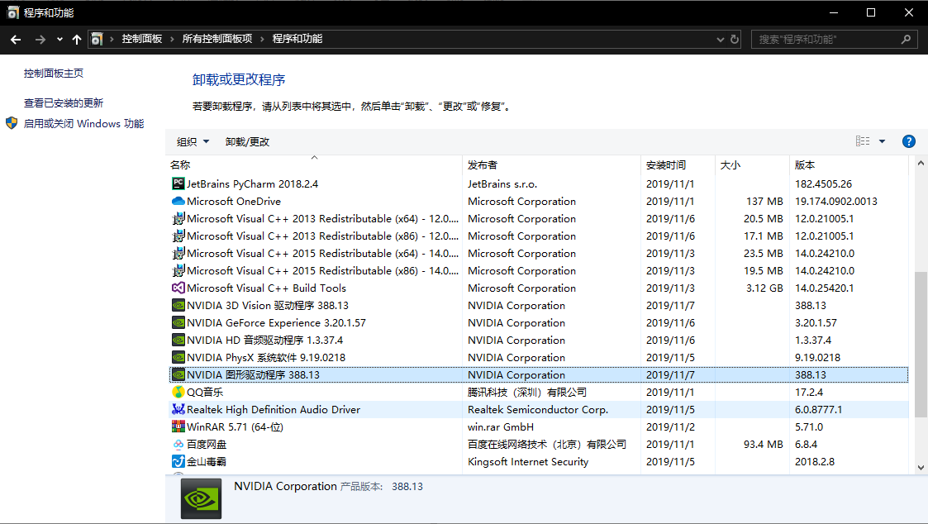Select Microsoft Visual C++ Build Tools name
This screenshot has height=524, width=928.
click(x=266, y=288)
